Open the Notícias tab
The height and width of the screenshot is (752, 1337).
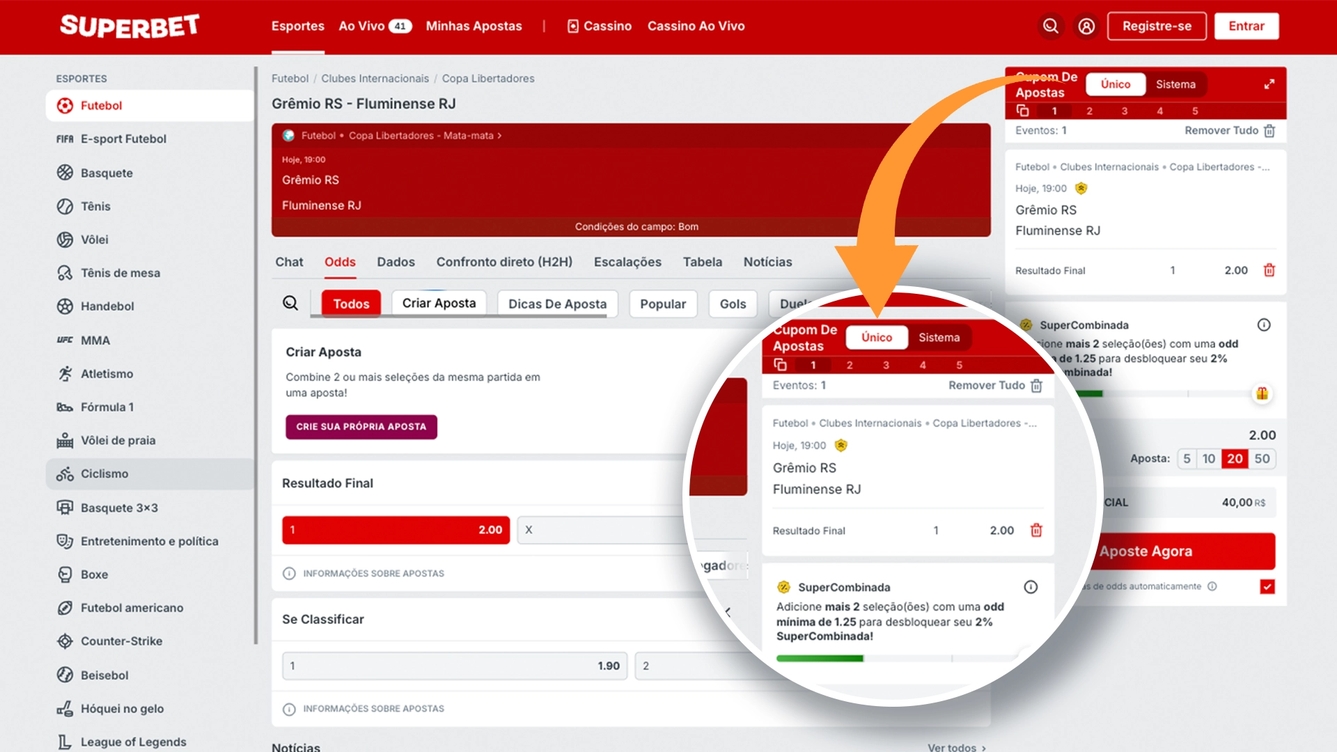[x=767, y=263]
